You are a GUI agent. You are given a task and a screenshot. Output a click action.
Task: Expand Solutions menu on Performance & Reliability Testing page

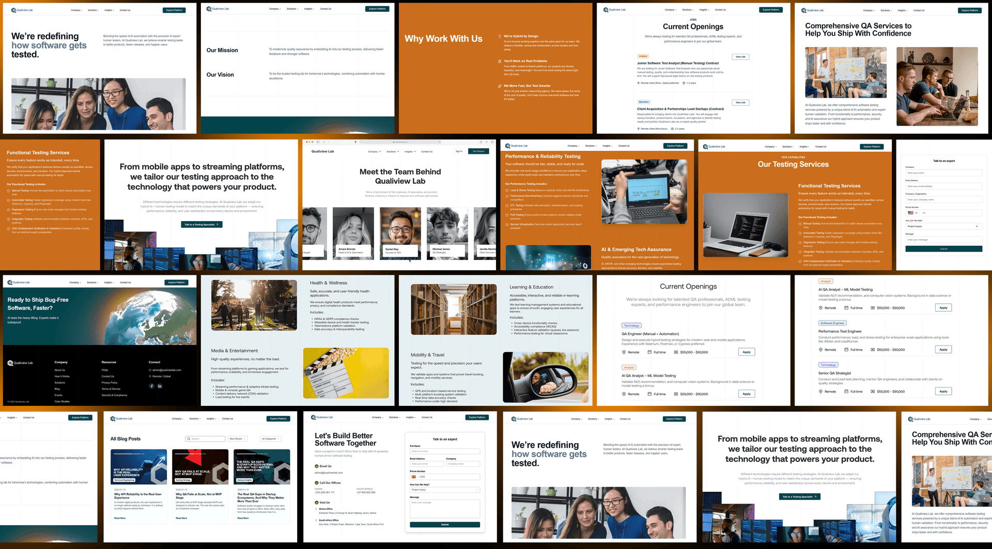tap(591, 146)
